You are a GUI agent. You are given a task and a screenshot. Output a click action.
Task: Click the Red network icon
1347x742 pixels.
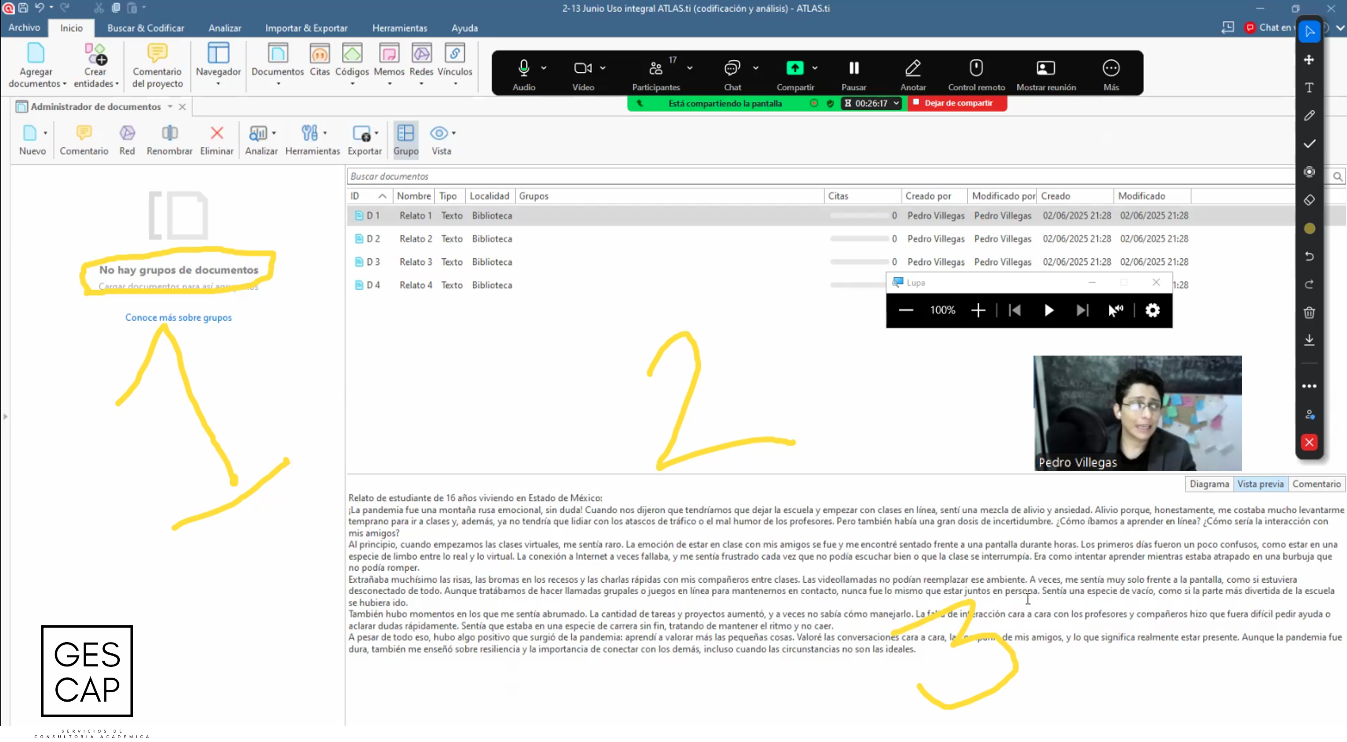[127, 133]
